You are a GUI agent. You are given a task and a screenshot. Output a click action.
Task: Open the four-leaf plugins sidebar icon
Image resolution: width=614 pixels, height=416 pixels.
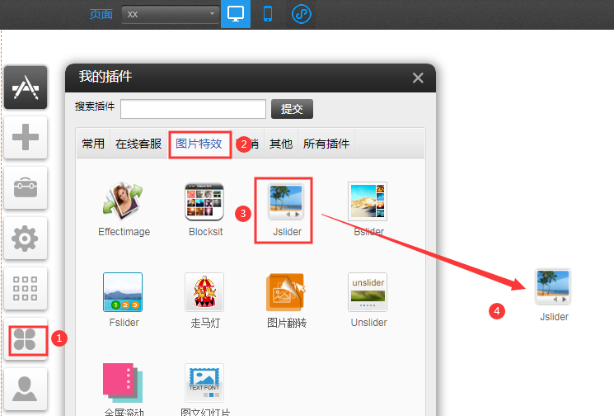[26, 339]
